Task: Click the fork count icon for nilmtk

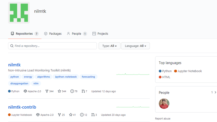Action: 47,91
